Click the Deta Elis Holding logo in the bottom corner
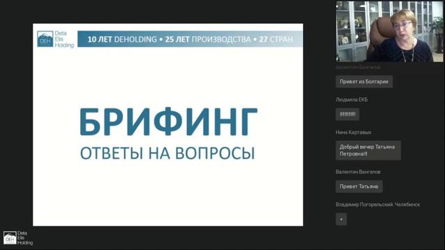Viewport: 445px width, 250px height. (18, 237)
